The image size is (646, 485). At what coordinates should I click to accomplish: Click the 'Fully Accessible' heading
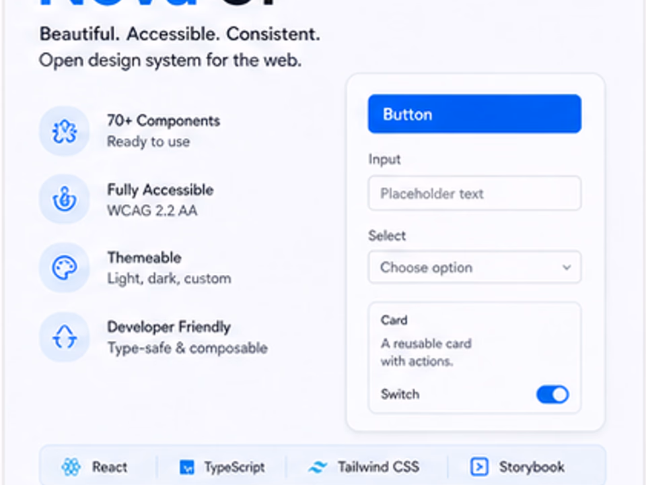pyautogui.click(x=160, y=190)
